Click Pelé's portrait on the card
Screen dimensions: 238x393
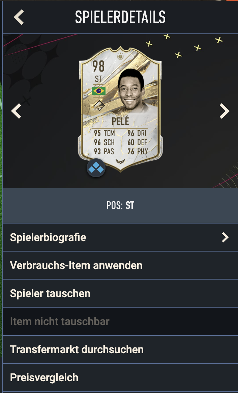(x=131, y=90)
